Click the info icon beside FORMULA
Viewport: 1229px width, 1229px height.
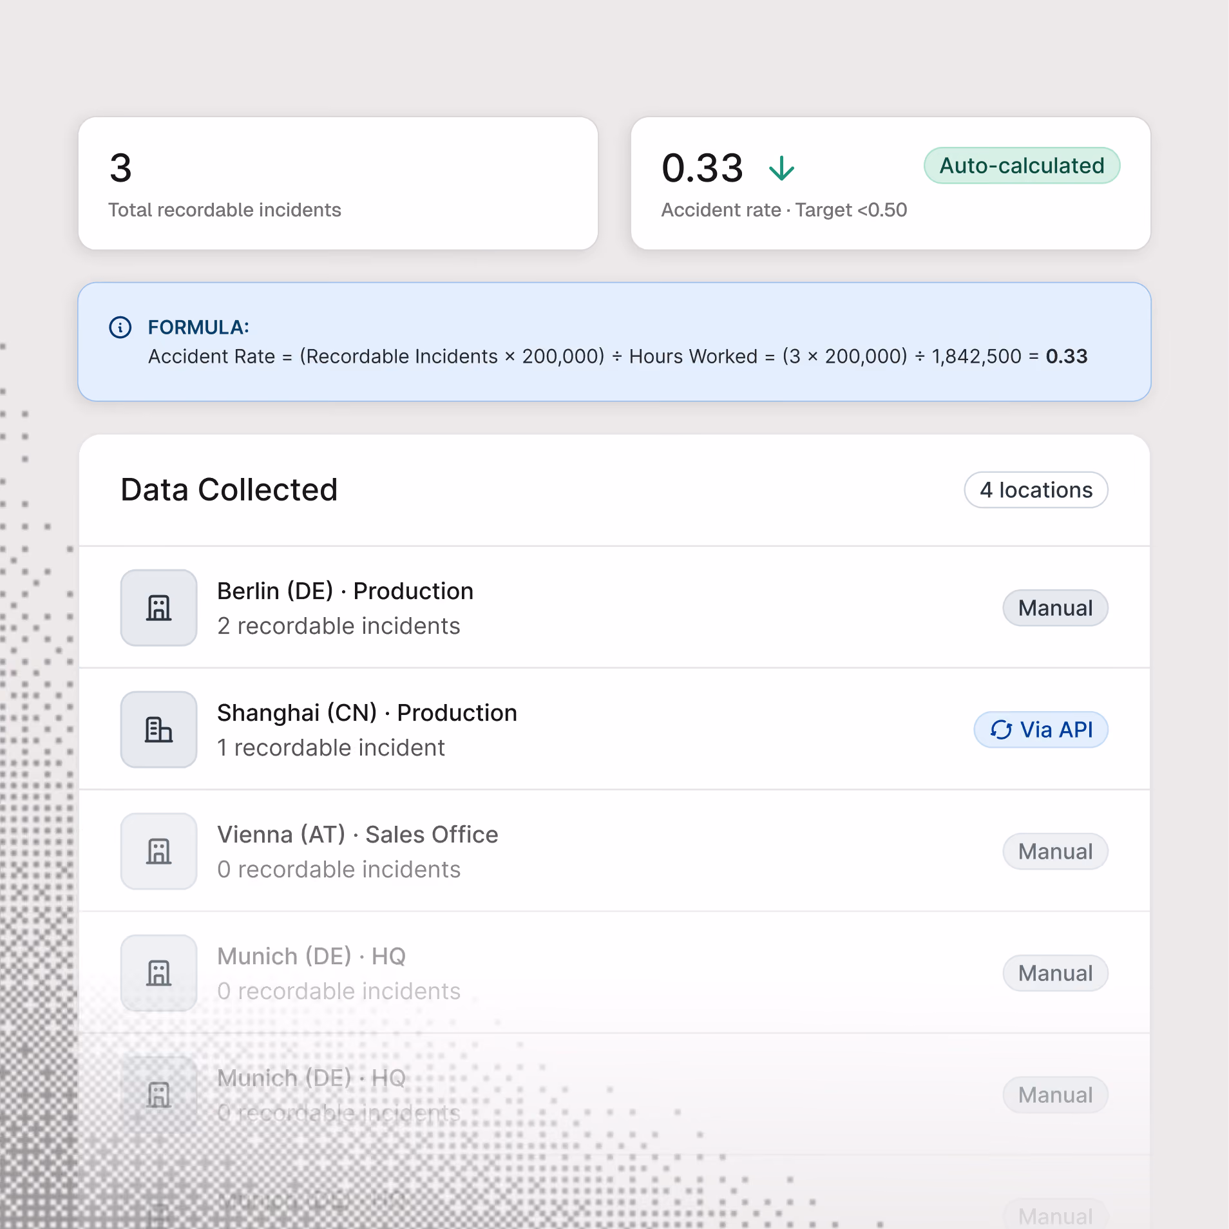pyautogui.click(x=120, y=327)
